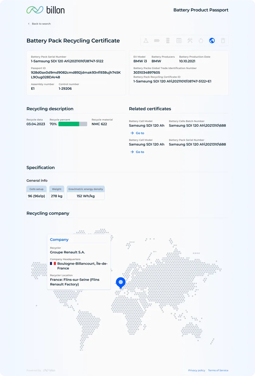This screenshot has width=255, height=376.
Task: Click the 70% recycle percent progress bar
Action: (x=73, y=124)
